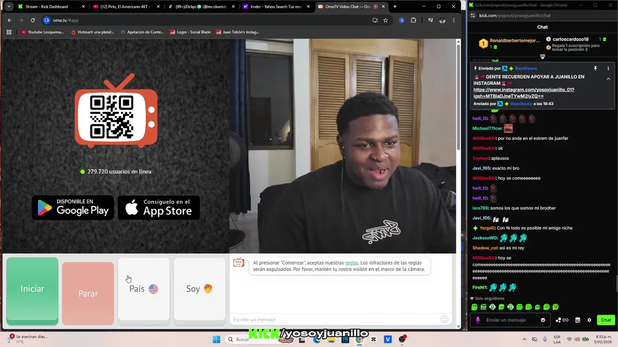The width and height of the screenshot is (618, 347).
Task: Open the Chrome three-dot menu
Action: pos(454,20)
